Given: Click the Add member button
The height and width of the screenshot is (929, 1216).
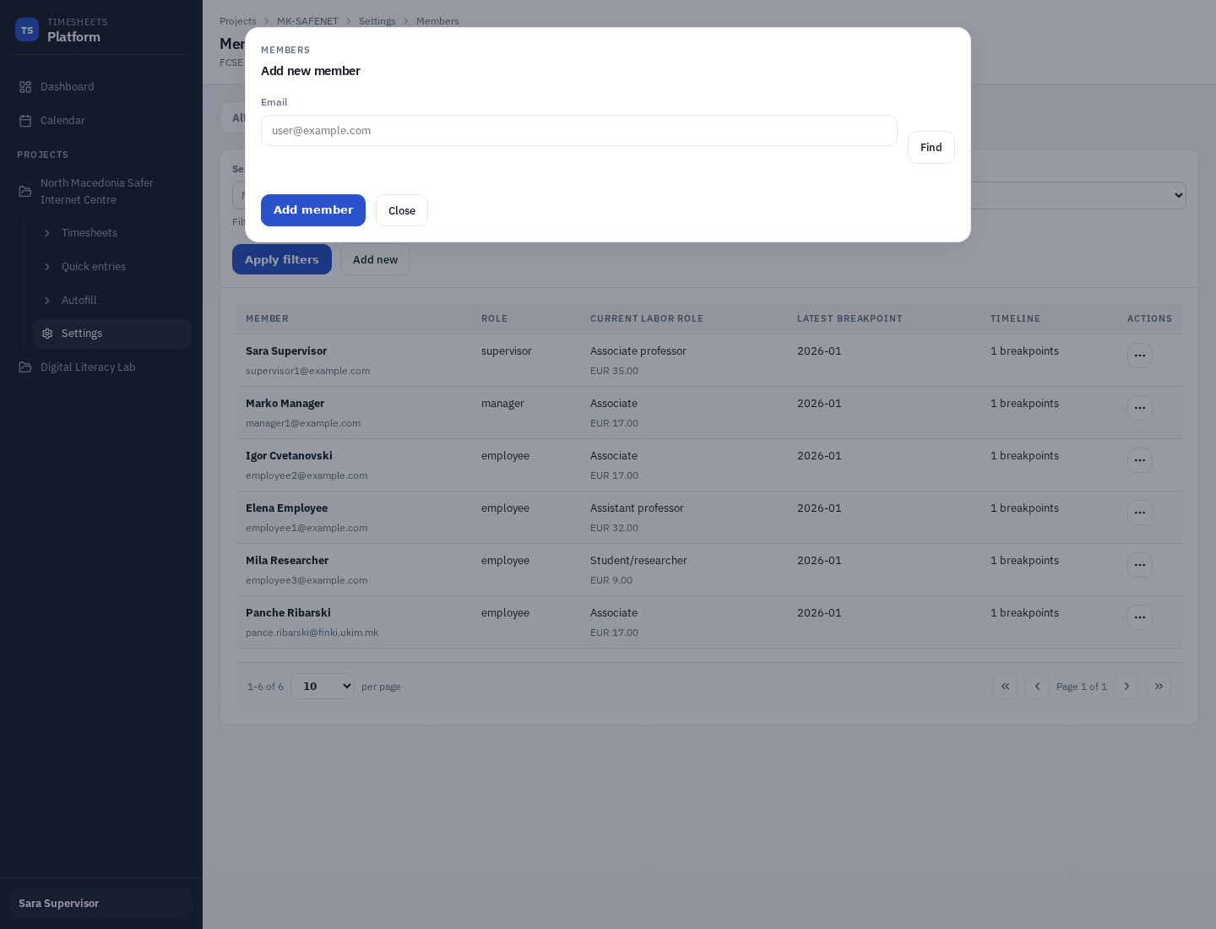Looking at the screenshot, I should (313, 210).
